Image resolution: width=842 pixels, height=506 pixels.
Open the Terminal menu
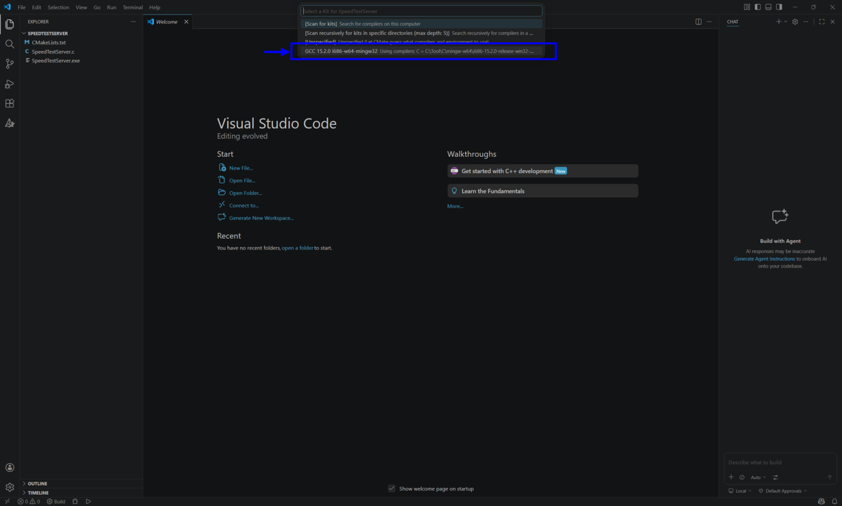coord(132,7)
